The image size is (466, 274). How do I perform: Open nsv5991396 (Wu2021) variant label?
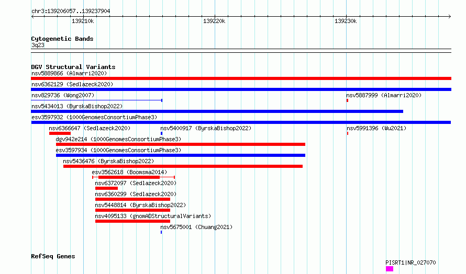click(x=376, y=128)
